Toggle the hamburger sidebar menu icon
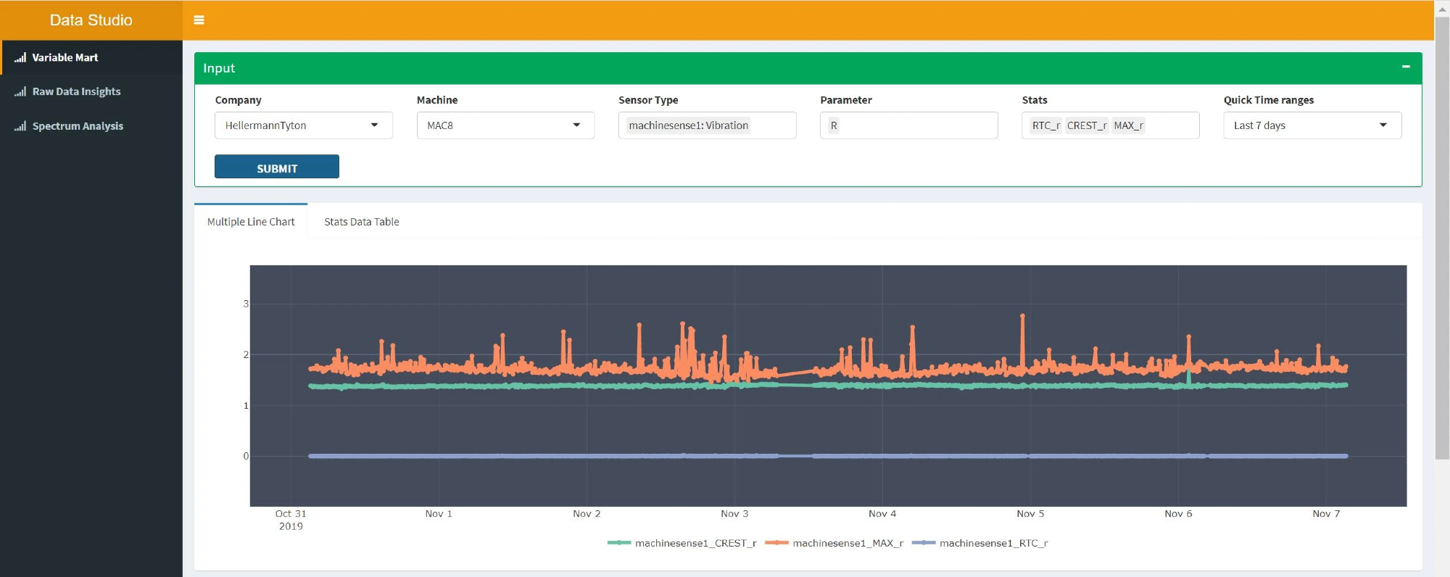 pyautogui.click(x=199, y=20)
